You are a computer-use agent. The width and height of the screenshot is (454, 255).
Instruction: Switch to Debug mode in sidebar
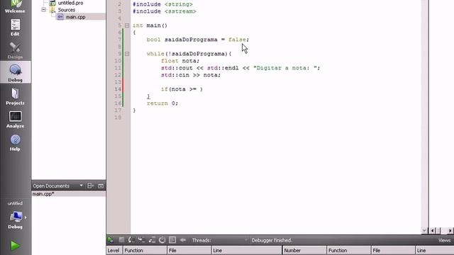pyautogui.click(x=16, y=72)
